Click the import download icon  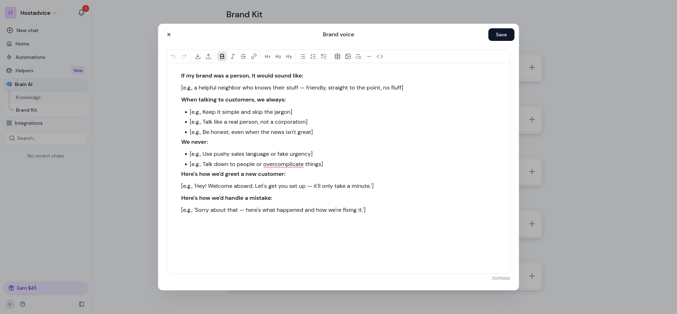[198, 56]
